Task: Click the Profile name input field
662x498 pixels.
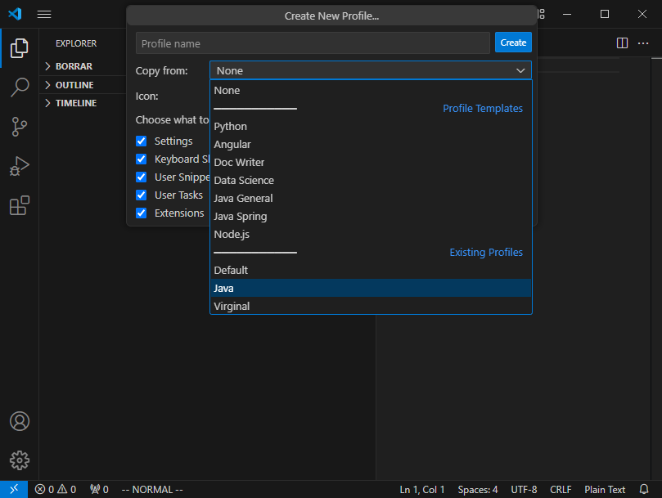Action: tap(313, 43)
